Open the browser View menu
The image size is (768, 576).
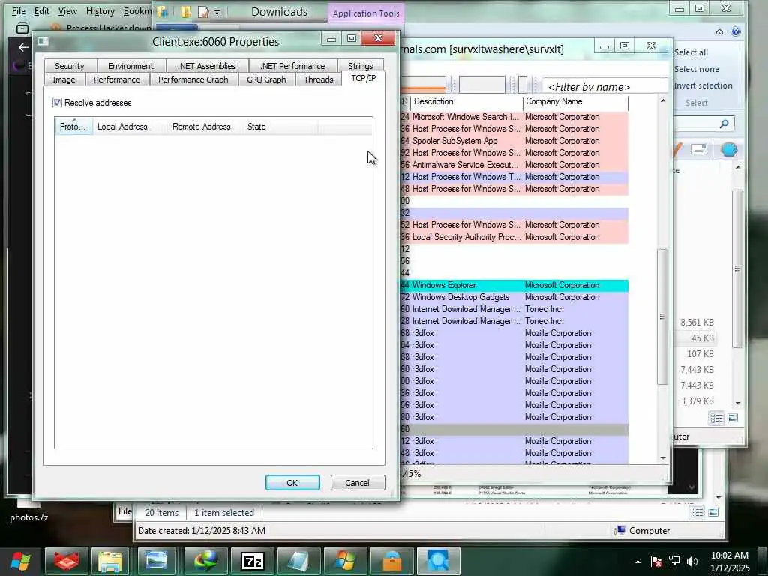click(x=67, y=10)
